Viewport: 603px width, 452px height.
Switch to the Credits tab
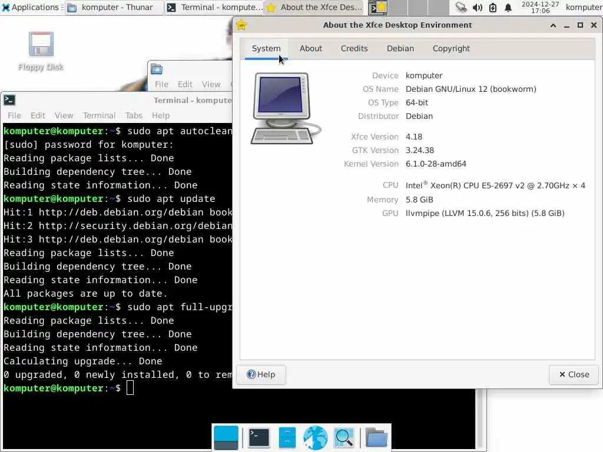[x=354, y=48]
